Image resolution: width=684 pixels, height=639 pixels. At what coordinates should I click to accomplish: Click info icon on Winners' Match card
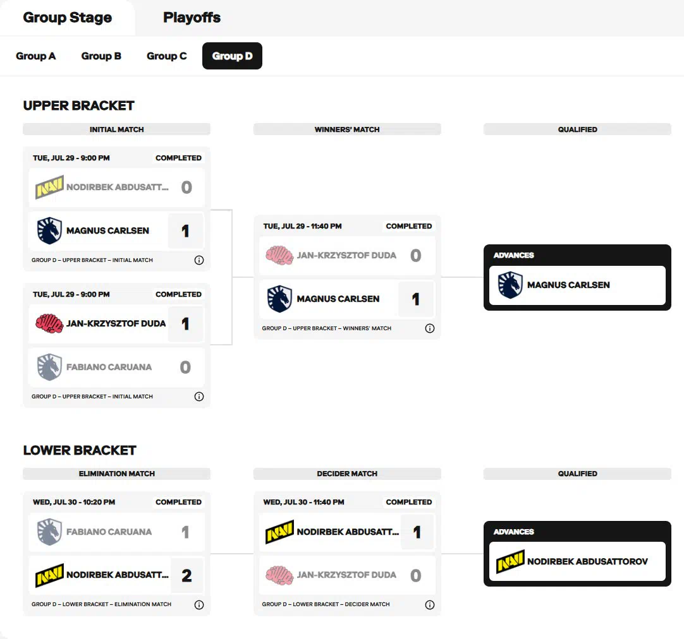tap(430, 328)
